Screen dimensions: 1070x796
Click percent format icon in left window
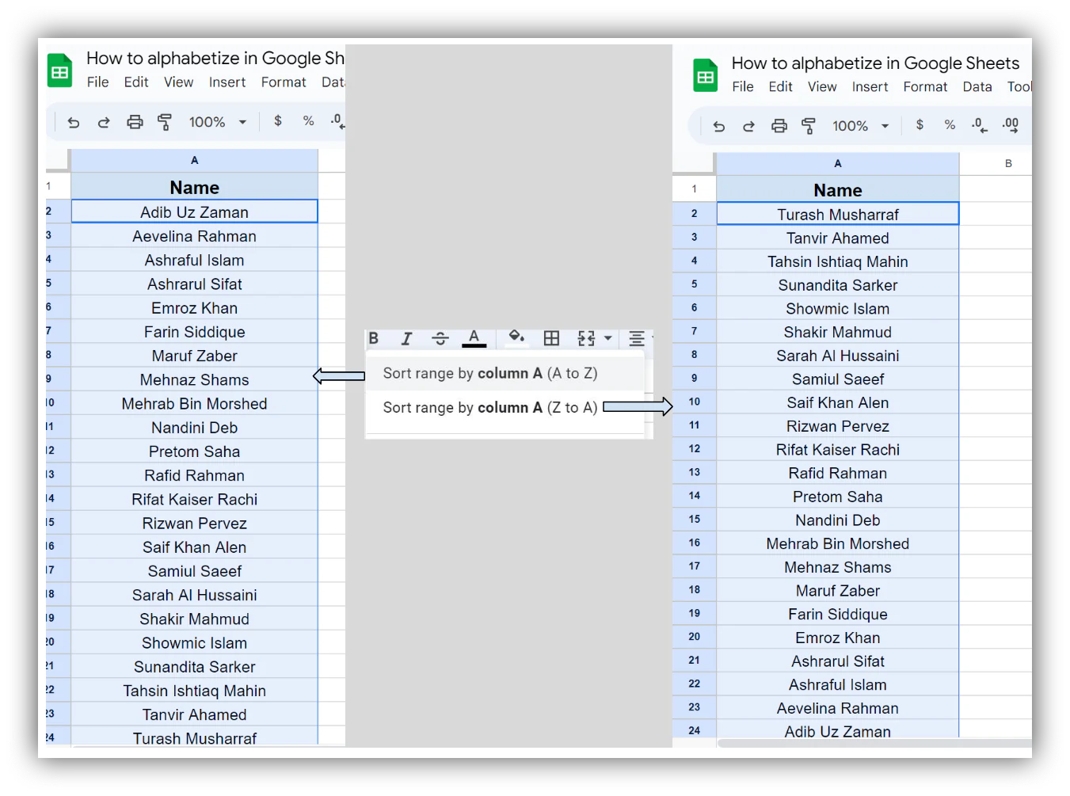(x=308, y=121)
